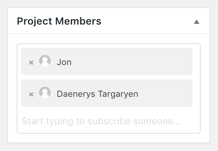Click Jon's avatar icon
This screenshot has width=218, height=151.
coord(45,61)
